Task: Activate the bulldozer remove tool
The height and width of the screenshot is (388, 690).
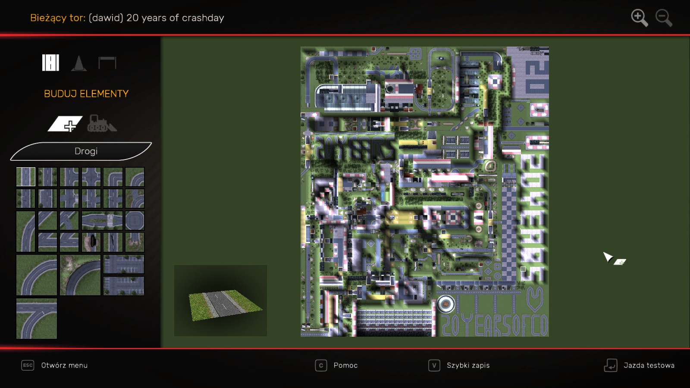Action: pyautogui.click(x=101, y=124)
